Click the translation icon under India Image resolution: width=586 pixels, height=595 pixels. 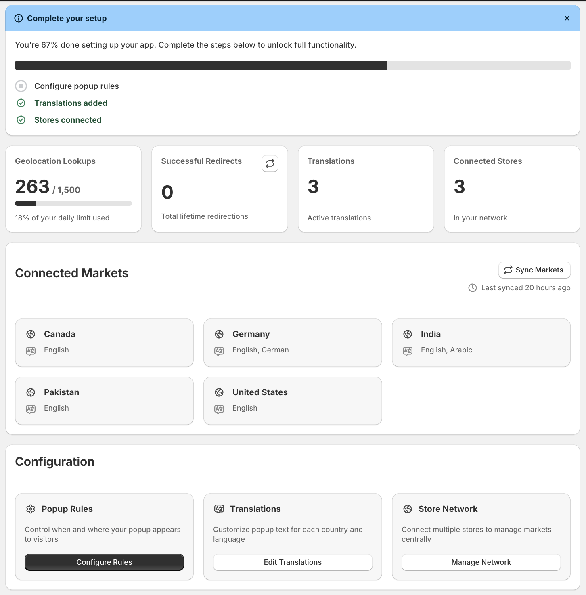(407, 351)
